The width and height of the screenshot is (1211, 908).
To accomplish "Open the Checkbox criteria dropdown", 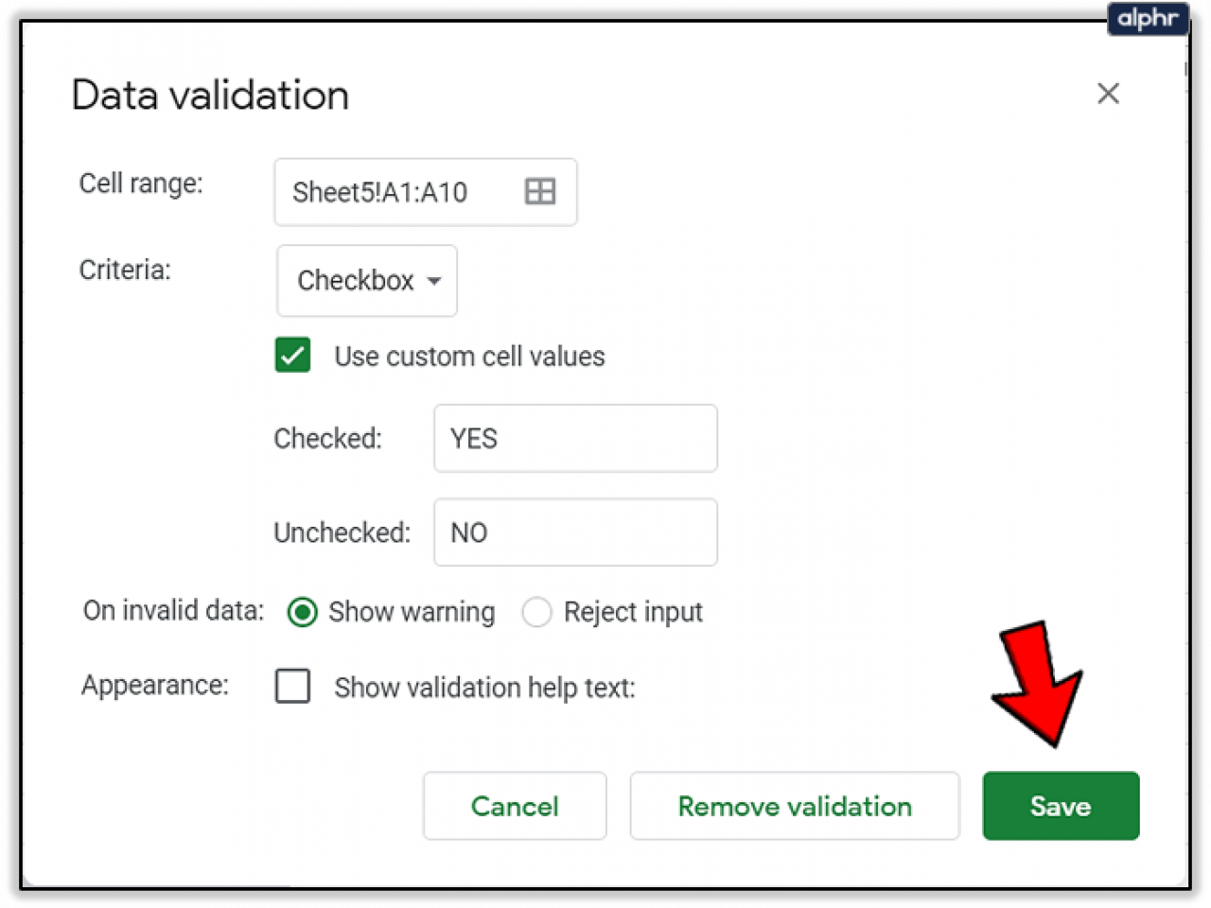I will coord(367,280).
